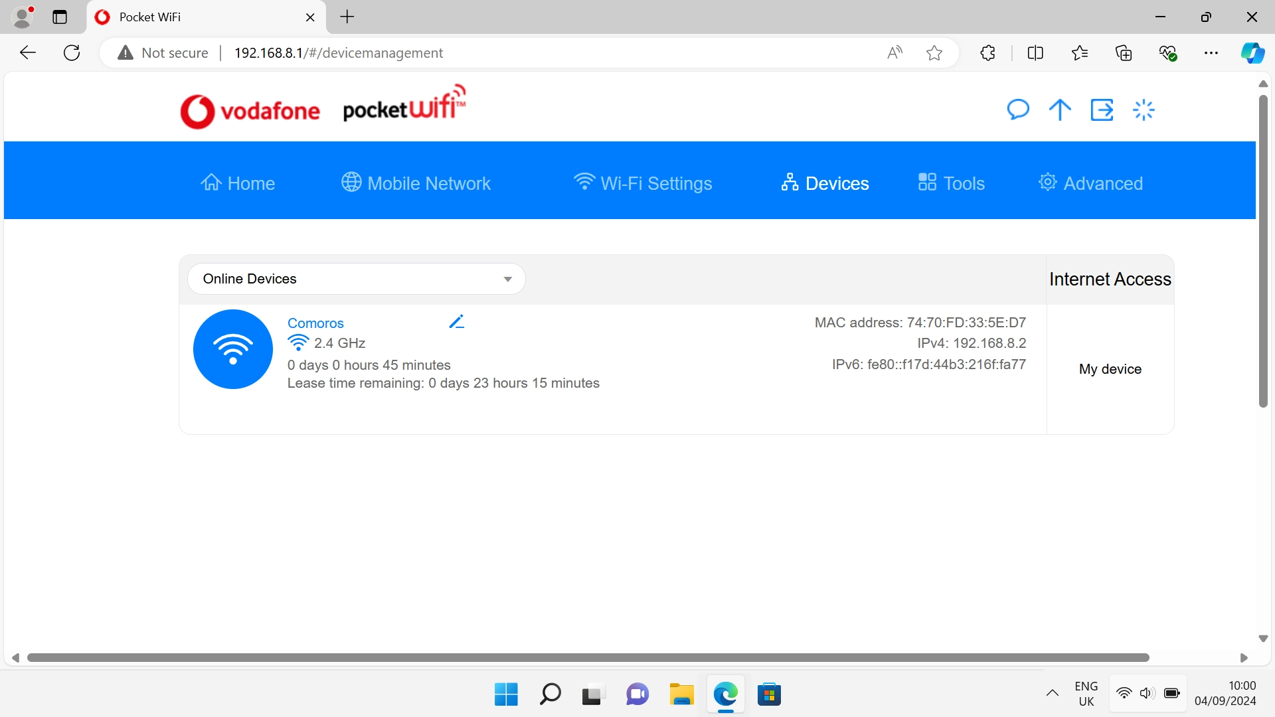
Task: Click the Mobile Network globe icon
Action: click(x=351, y=182)
